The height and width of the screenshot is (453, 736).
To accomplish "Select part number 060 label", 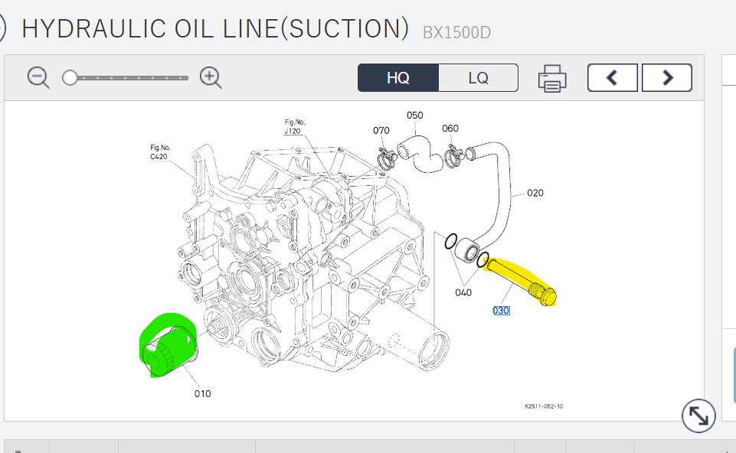I will [450, 128].
